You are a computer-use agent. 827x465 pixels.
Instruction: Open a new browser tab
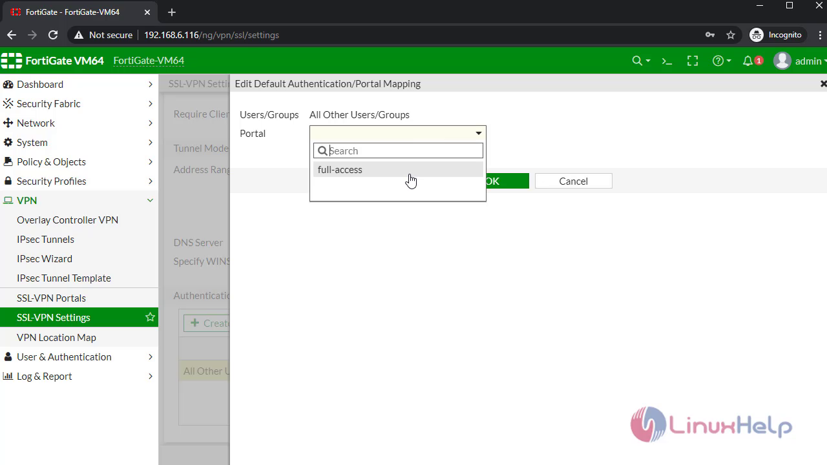point(171,12)
